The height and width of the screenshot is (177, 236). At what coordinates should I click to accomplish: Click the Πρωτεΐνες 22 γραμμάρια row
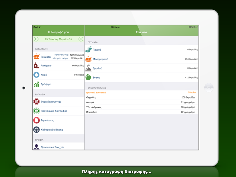point(142,112)
